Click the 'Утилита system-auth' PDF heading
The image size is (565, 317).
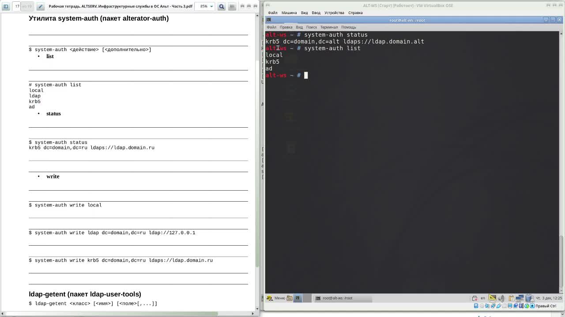point(98,18)
